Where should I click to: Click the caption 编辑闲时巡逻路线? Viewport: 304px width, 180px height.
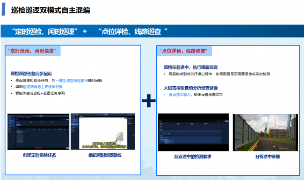105,155
